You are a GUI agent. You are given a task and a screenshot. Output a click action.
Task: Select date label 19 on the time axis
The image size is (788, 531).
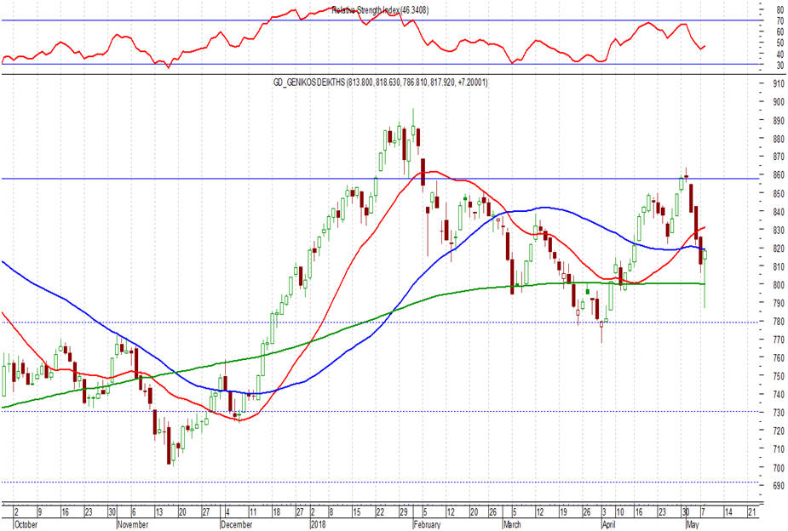[564, 512]
